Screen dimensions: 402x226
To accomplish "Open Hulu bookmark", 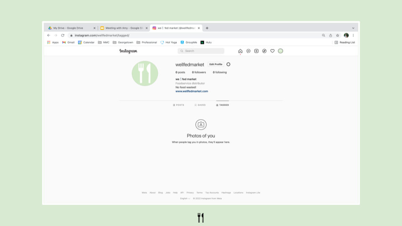I will (206, 42).
